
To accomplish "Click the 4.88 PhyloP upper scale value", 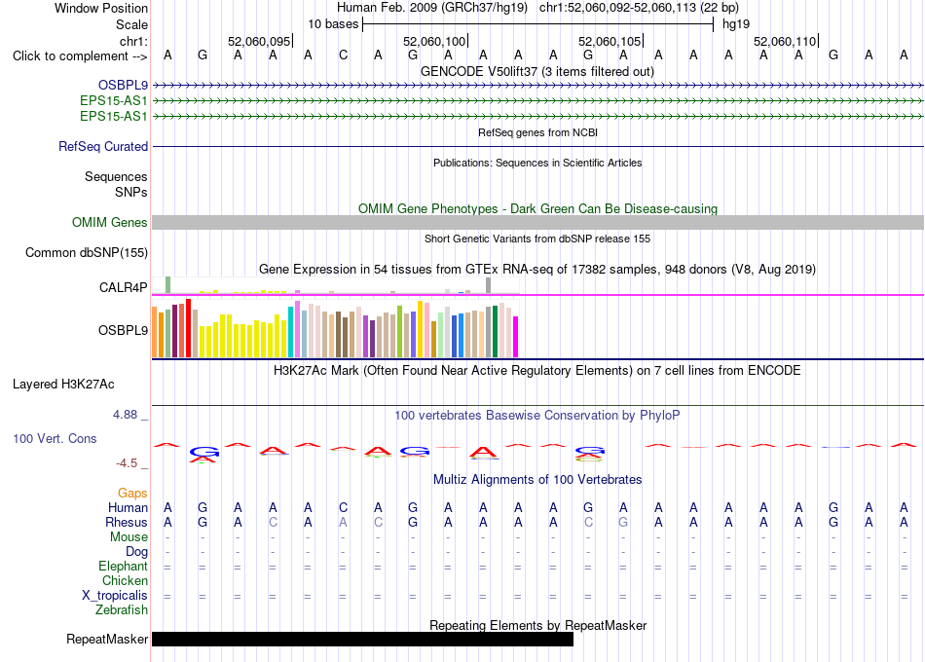I will 125,415.
